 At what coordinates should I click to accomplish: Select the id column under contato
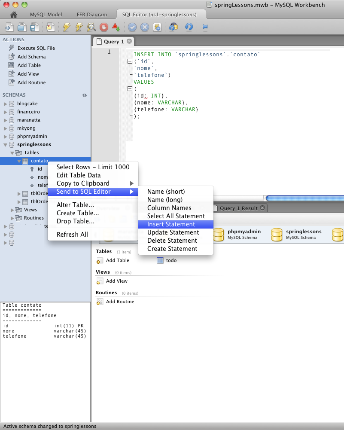(x=40, y=169)
